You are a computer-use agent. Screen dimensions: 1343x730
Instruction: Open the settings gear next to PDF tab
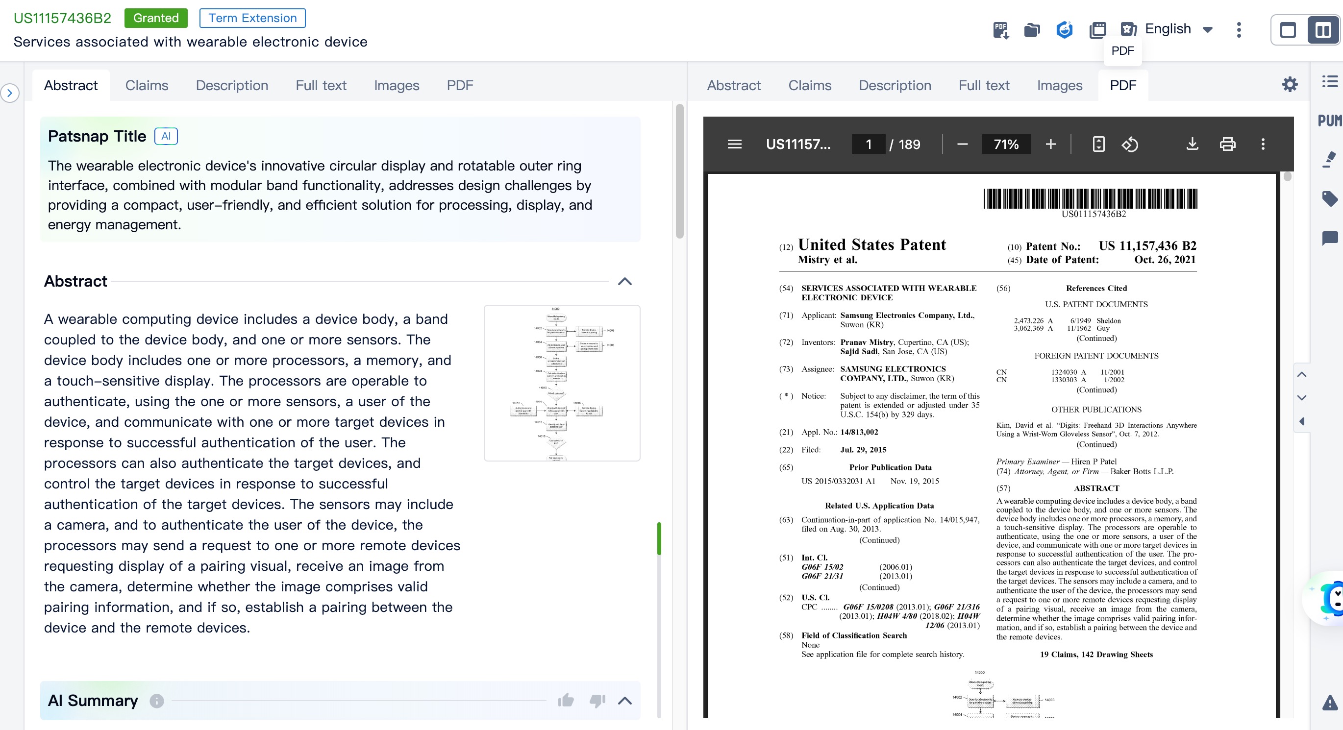coord(1289,84)
